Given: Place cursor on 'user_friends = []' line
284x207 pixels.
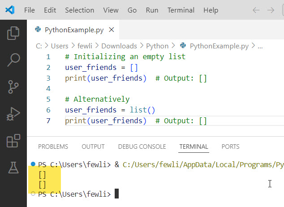Looking at the screenshot, I should pyautogui.click(x=101, y=68).
